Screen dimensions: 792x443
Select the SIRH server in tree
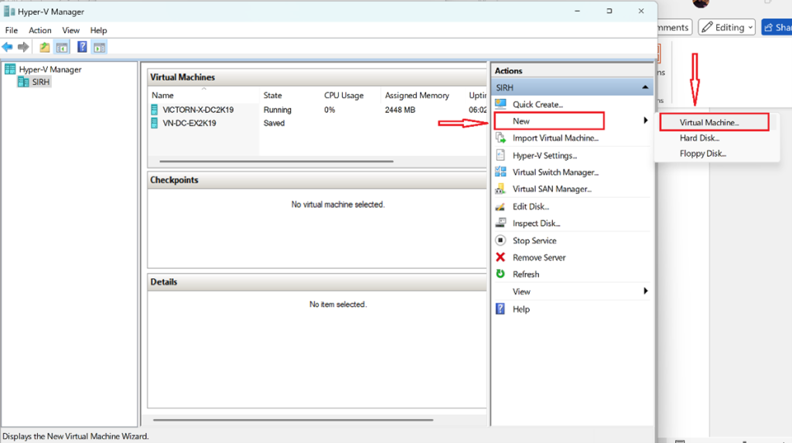(41, 82)
